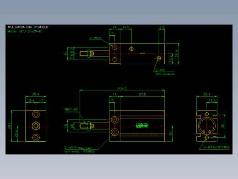Select the '20' dimension beside the side view

click(x=170, y=134)
